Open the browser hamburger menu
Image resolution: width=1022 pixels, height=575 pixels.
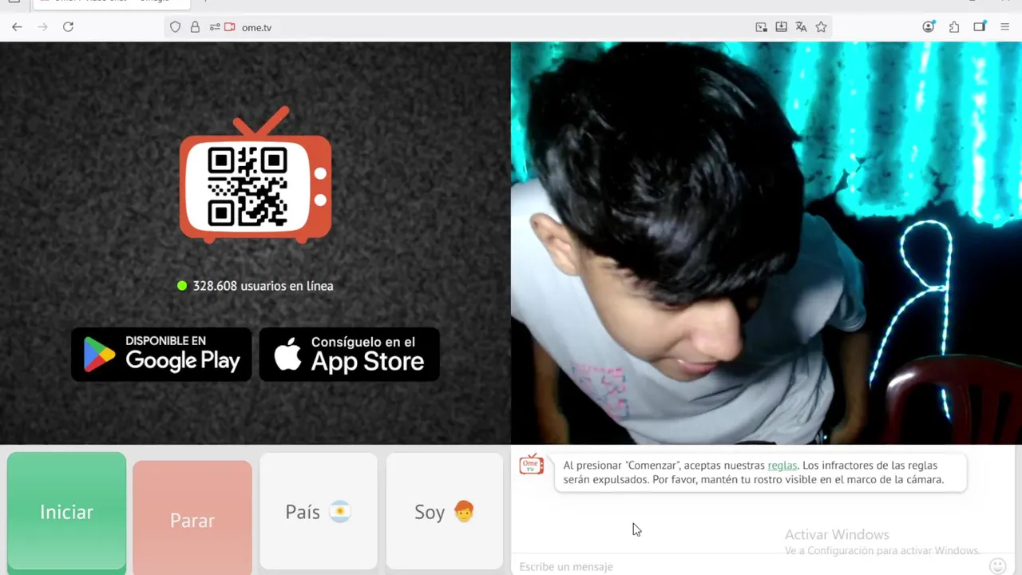click(1005, 27)
